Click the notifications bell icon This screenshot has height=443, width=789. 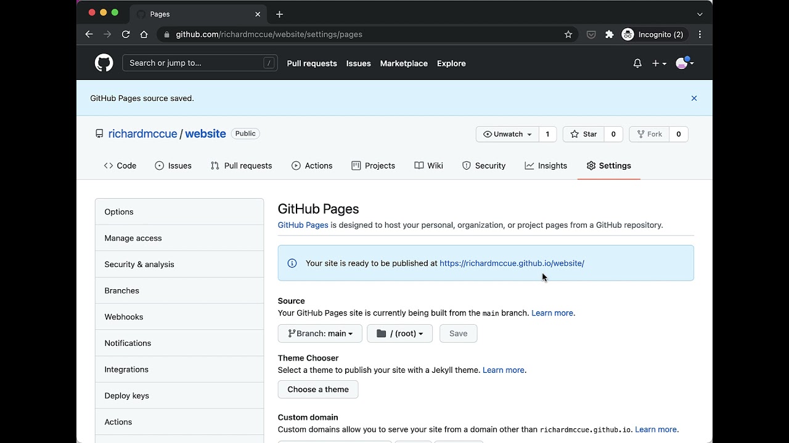[x=637, y=63]
